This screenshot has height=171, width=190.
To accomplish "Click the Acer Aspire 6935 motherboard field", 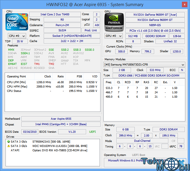I will point(61,119).
